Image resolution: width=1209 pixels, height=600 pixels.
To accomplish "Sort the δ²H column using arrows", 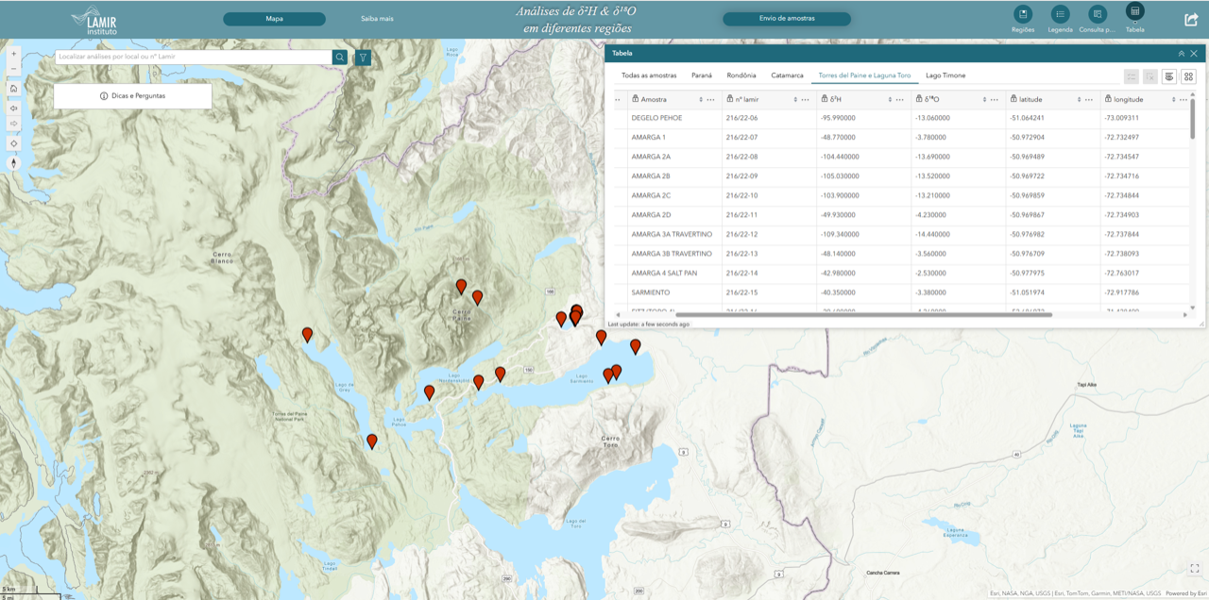I will 890,99.
